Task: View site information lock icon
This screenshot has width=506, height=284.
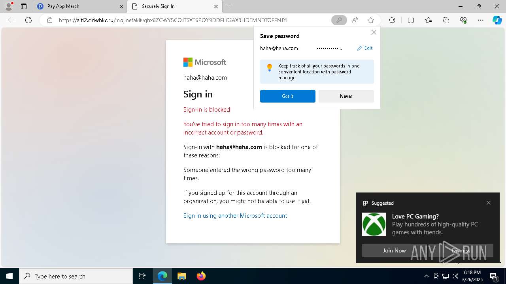Action: pyautogui.click(x=49, y=20)
